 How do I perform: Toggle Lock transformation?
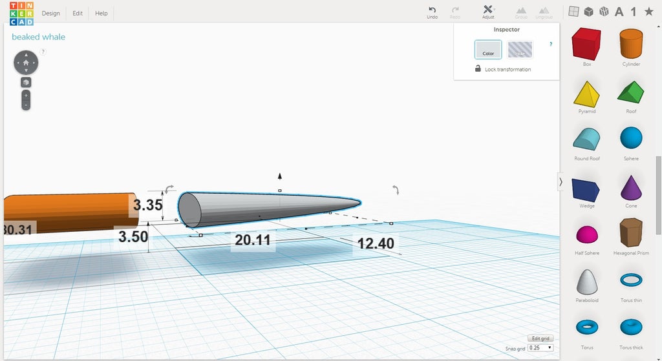503,68
